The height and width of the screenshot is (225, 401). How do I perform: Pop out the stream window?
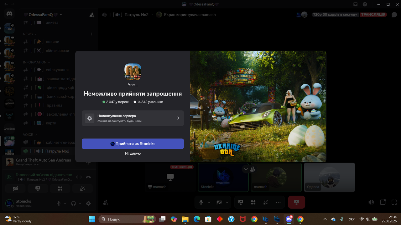(383, 202)
